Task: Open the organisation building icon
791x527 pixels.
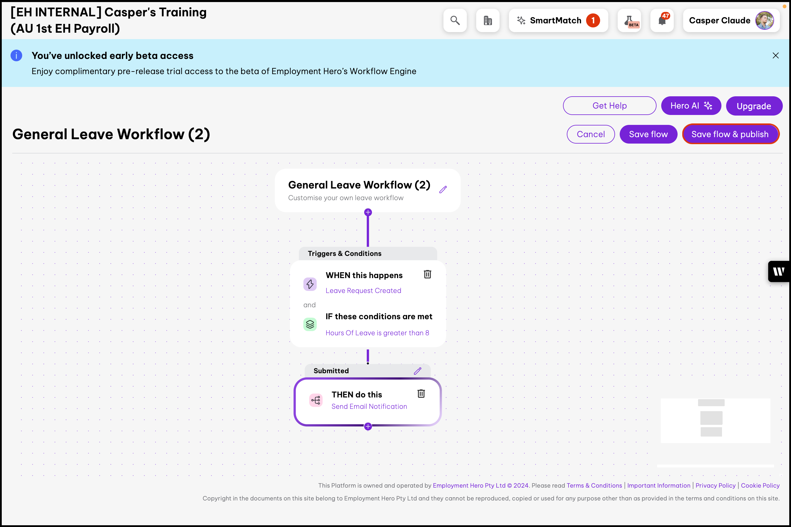Action: (487, 20)
